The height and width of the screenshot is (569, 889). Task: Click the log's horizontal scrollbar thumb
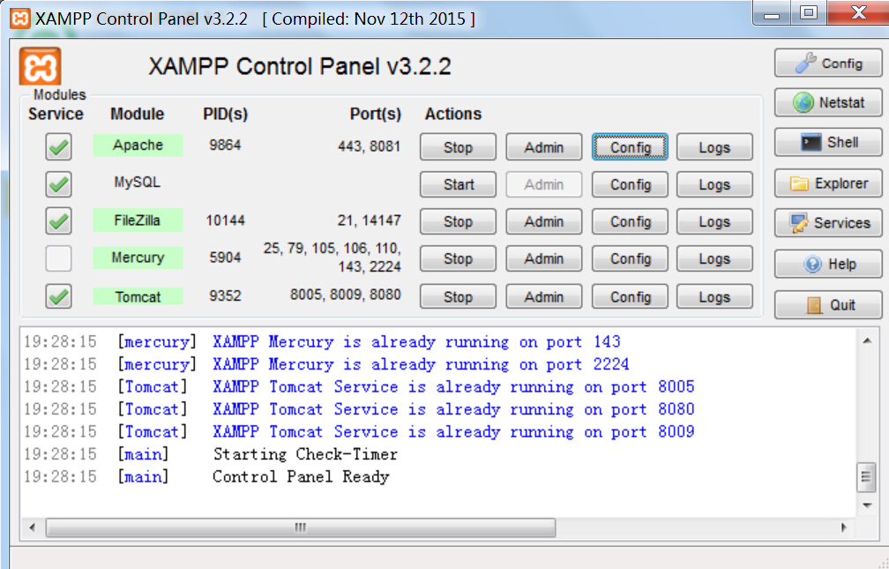[301, 528]
